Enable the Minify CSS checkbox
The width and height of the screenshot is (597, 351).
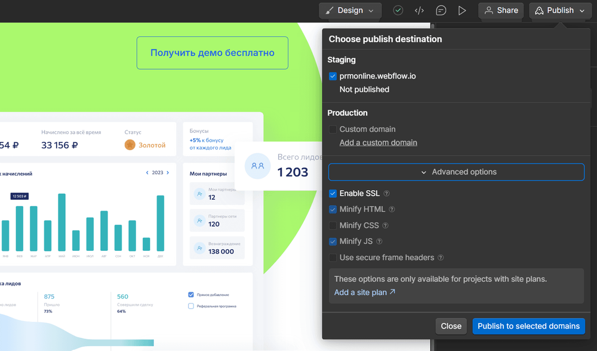point(333,226)
